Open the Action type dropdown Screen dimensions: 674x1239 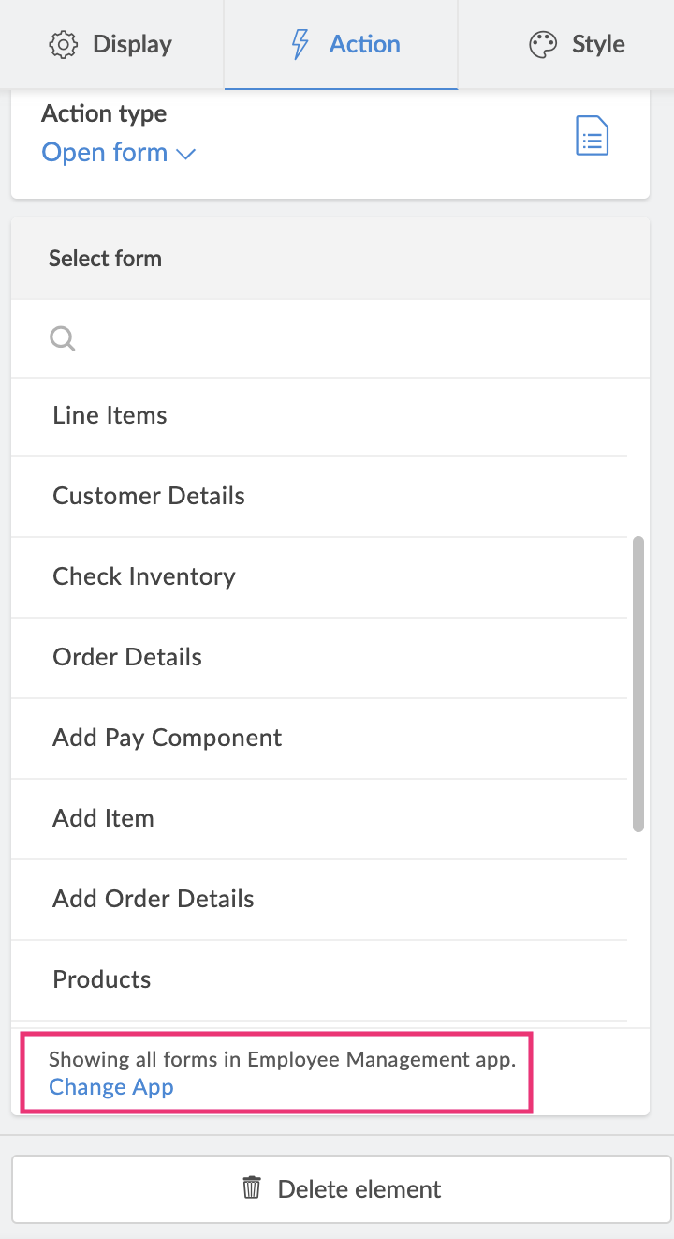118,153
